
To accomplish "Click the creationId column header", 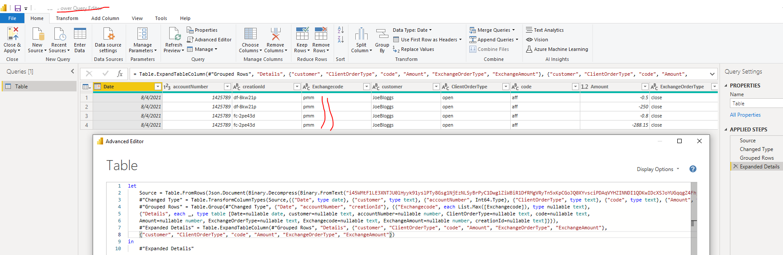I will (x=267, y=87).
